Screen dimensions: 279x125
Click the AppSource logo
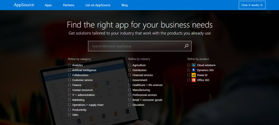(24, 5)
